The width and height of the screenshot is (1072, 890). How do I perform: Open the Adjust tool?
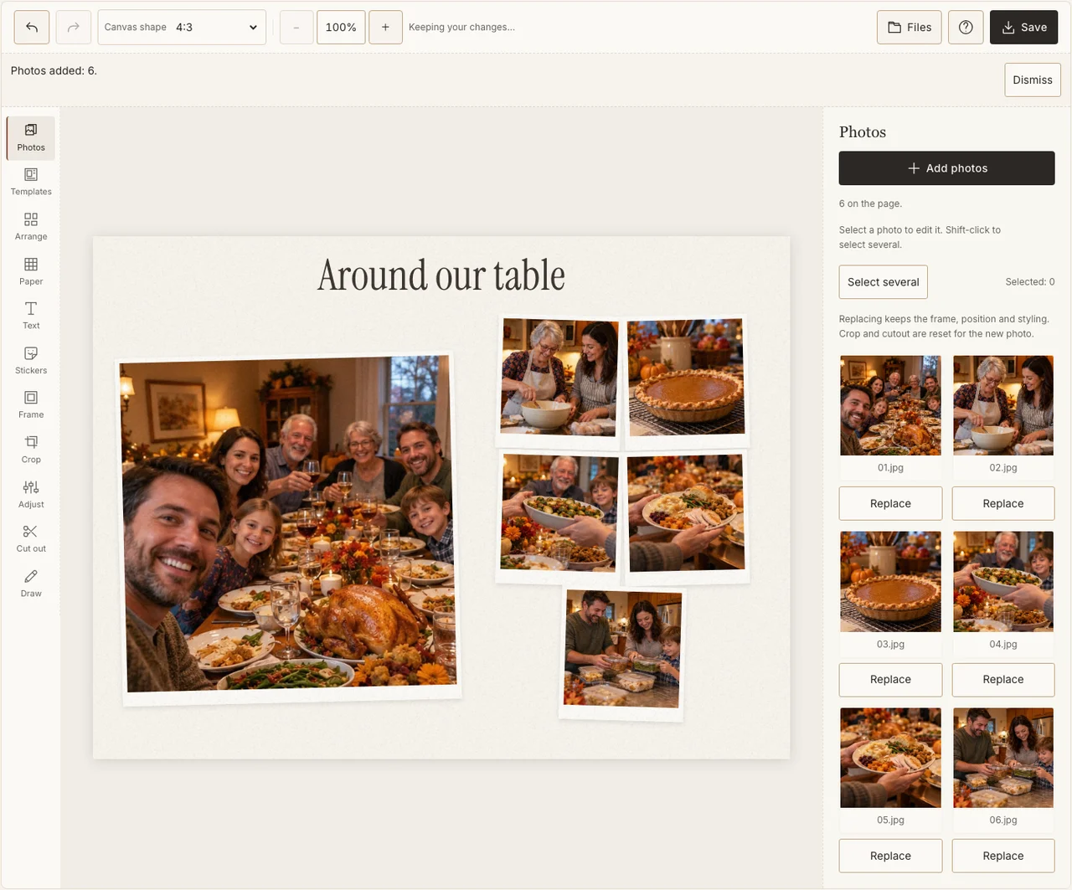tap(31, 495)
